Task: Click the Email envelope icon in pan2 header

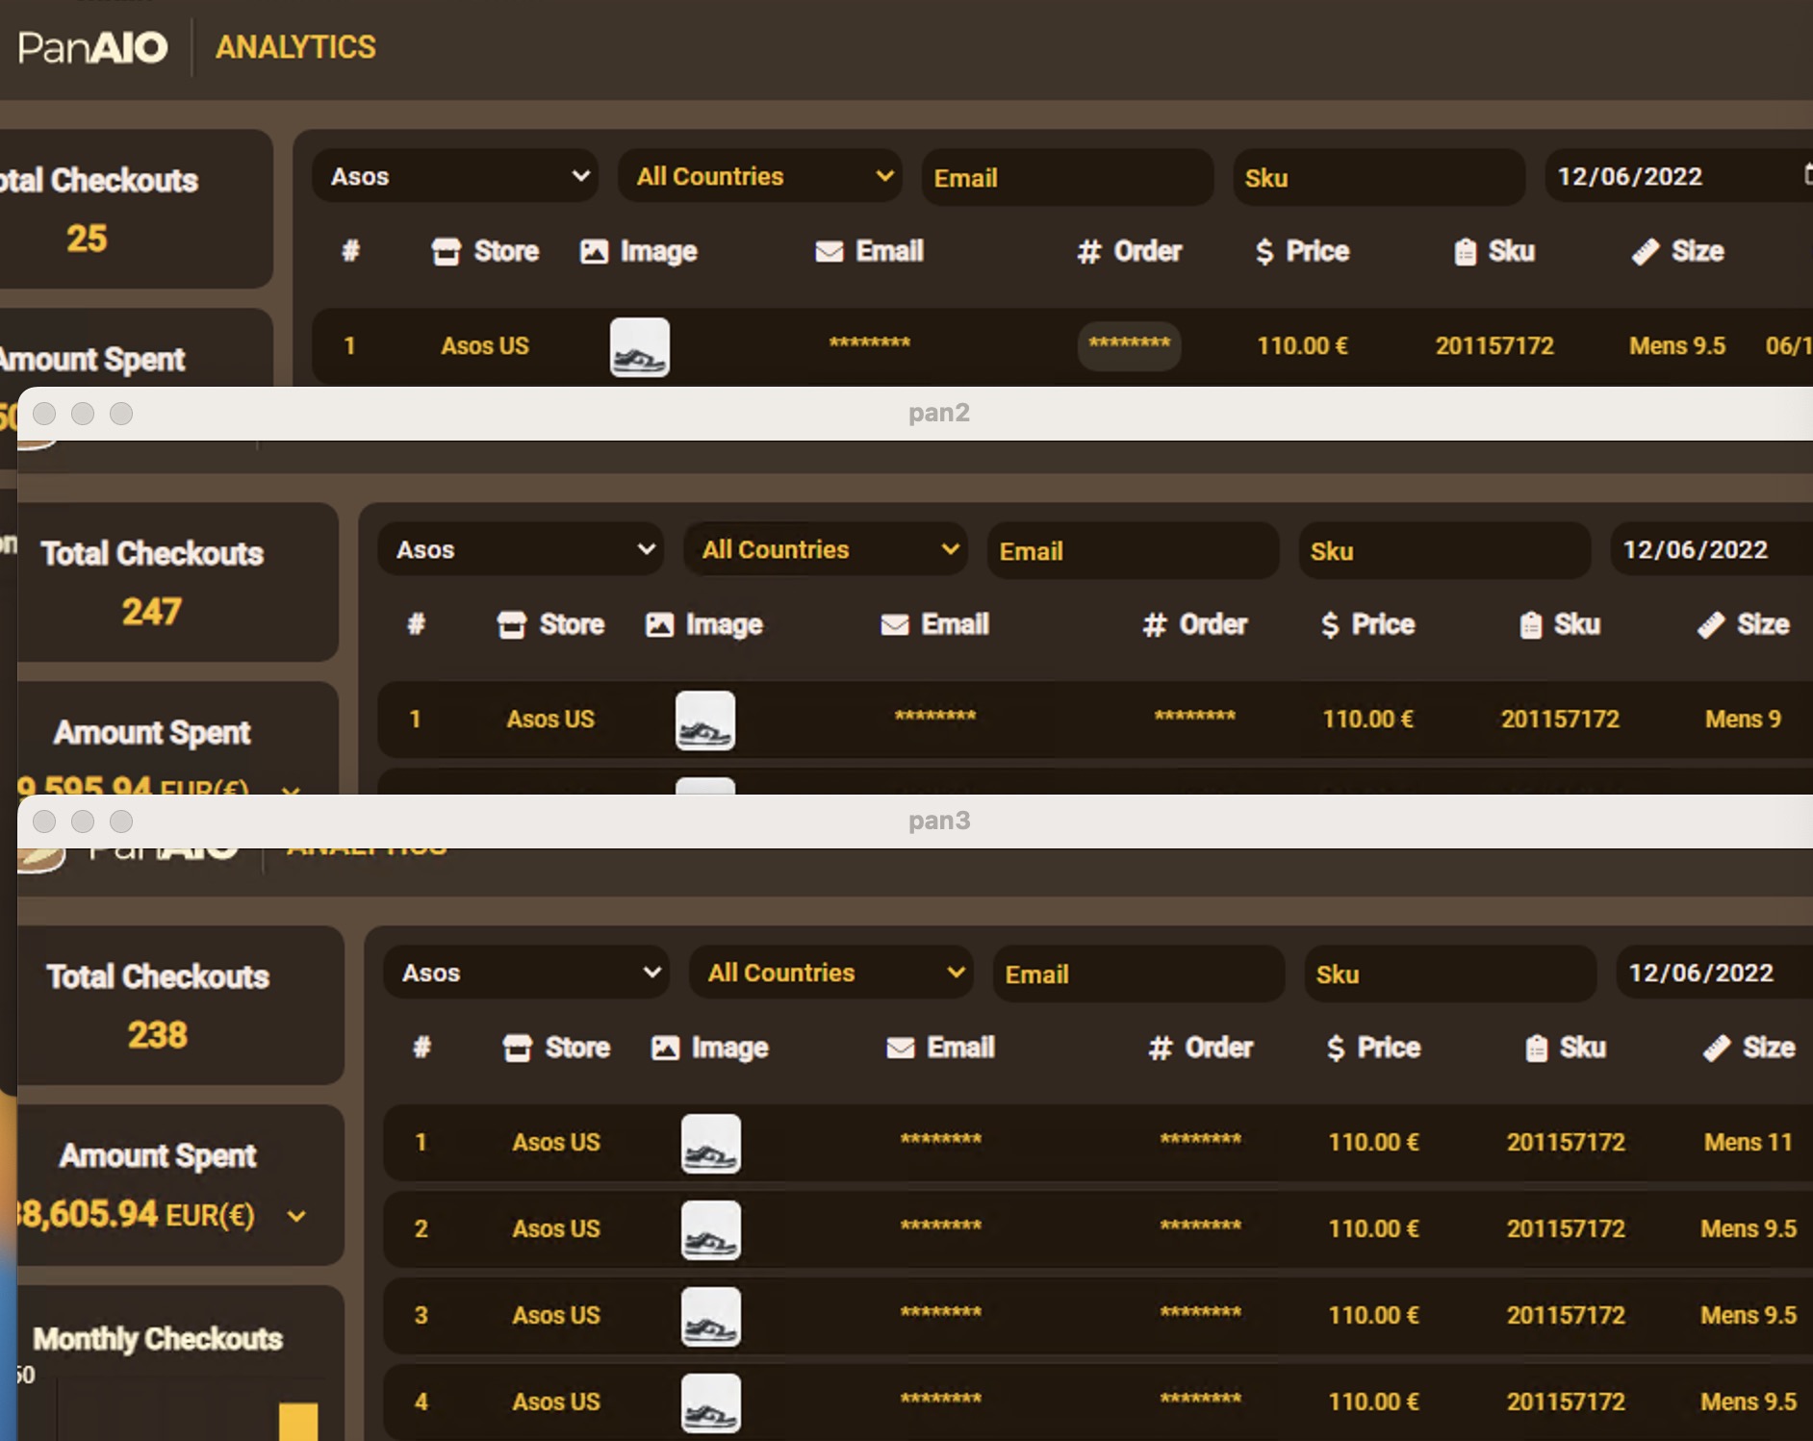Action: pyautogui.click(x=894, y=625)
